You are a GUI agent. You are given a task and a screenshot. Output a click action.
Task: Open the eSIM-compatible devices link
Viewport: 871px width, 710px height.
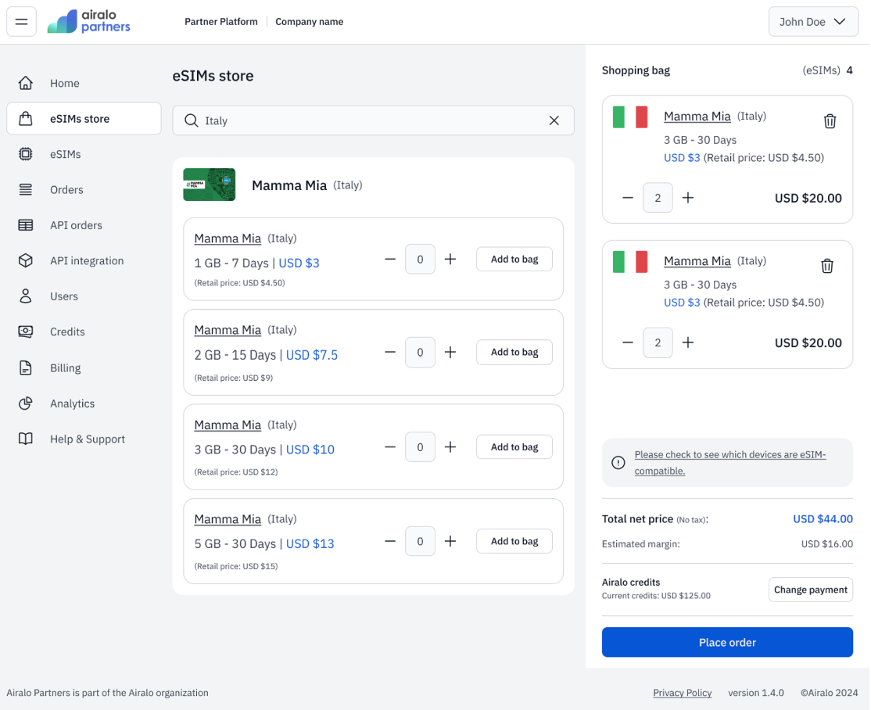pyautogui.click(x=730, y=462)
